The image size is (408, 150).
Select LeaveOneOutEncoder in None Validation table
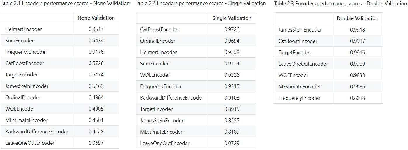pos(30,143)
